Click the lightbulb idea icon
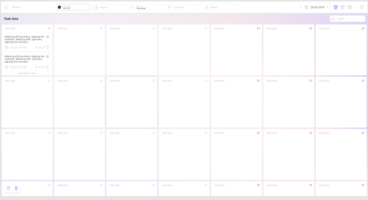This screenshot has height=200, width=368. (x=16, y=188)
